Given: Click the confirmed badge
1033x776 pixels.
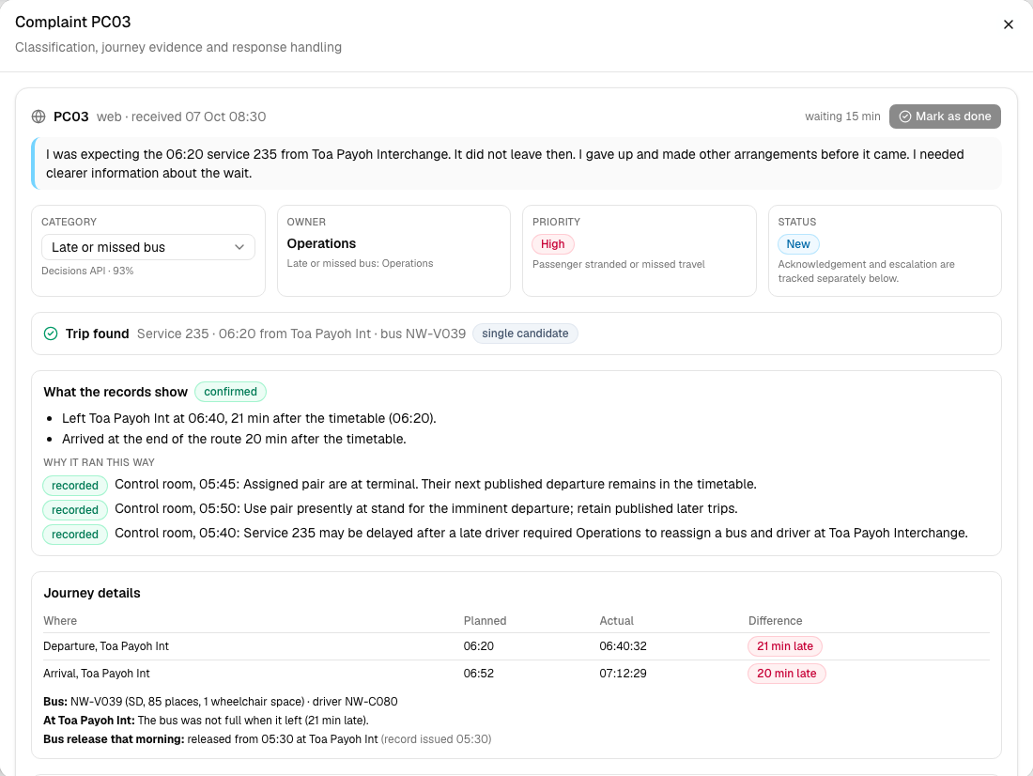Looking at the screenshot, I should click(x=231, y=392).
